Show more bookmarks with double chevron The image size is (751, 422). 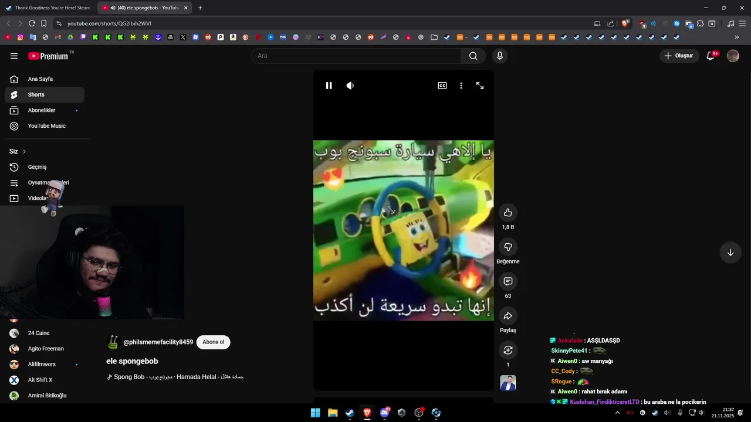737,37
